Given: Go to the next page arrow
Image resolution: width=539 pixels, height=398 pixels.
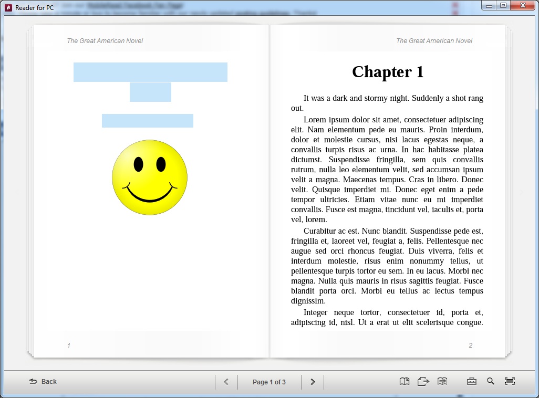Looking at the screenshot, I should (313, 382).
